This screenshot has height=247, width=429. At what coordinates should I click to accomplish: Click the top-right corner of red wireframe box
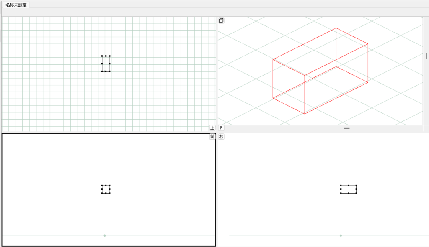[x=368, y=44]
